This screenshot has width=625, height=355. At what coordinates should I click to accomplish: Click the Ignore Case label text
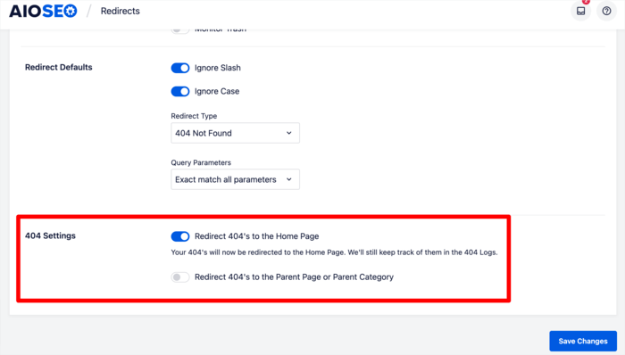tap(217, 92)
